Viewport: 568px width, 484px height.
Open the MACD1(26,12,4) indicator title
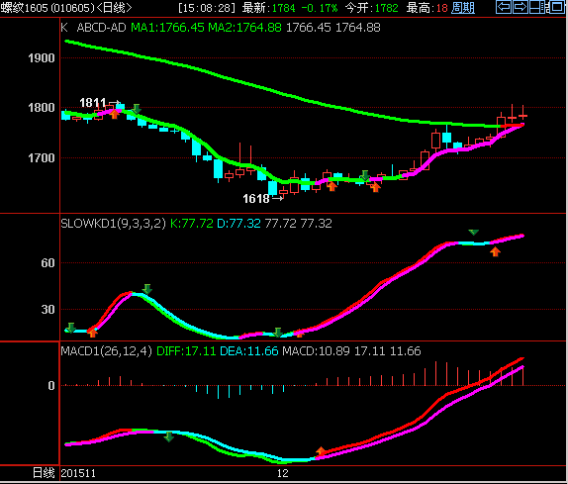pyautogui.click(x=107, y=351)
